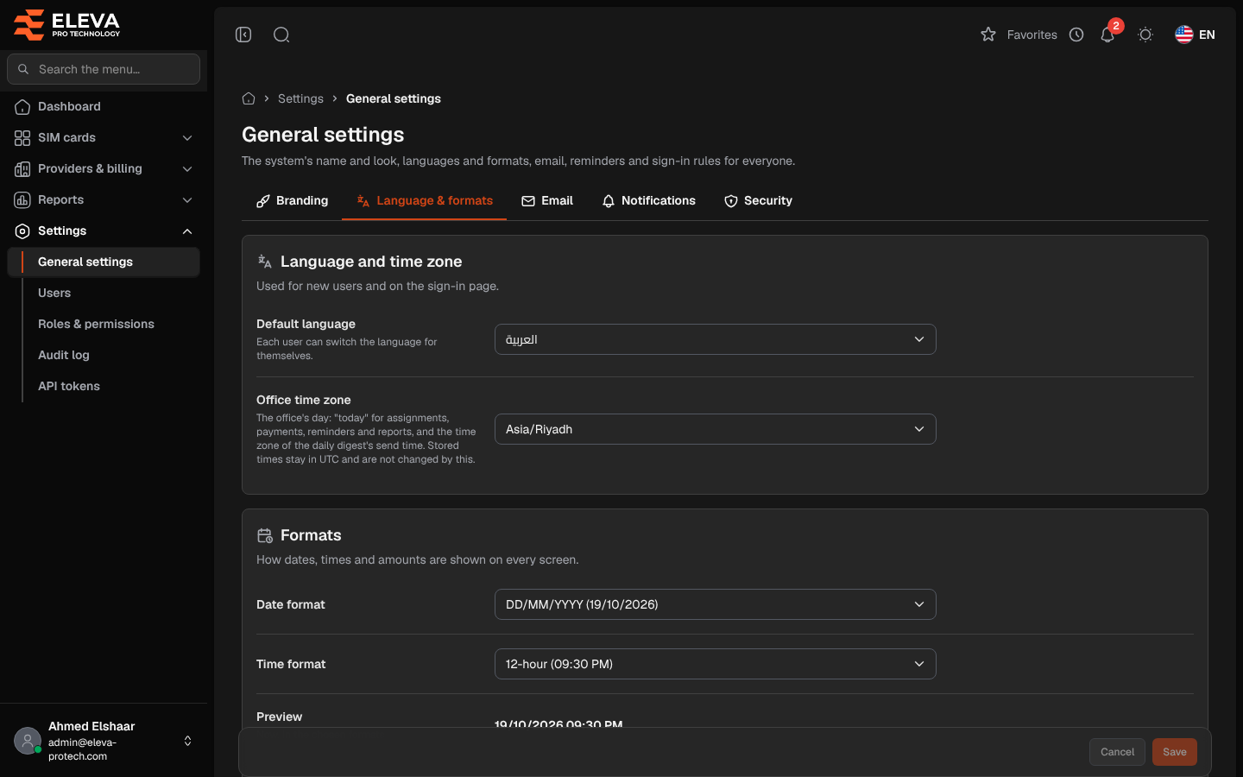Open the Office time zone dropdown
The height and width of the screenshot is (777, 1243).
click(716, 429)
